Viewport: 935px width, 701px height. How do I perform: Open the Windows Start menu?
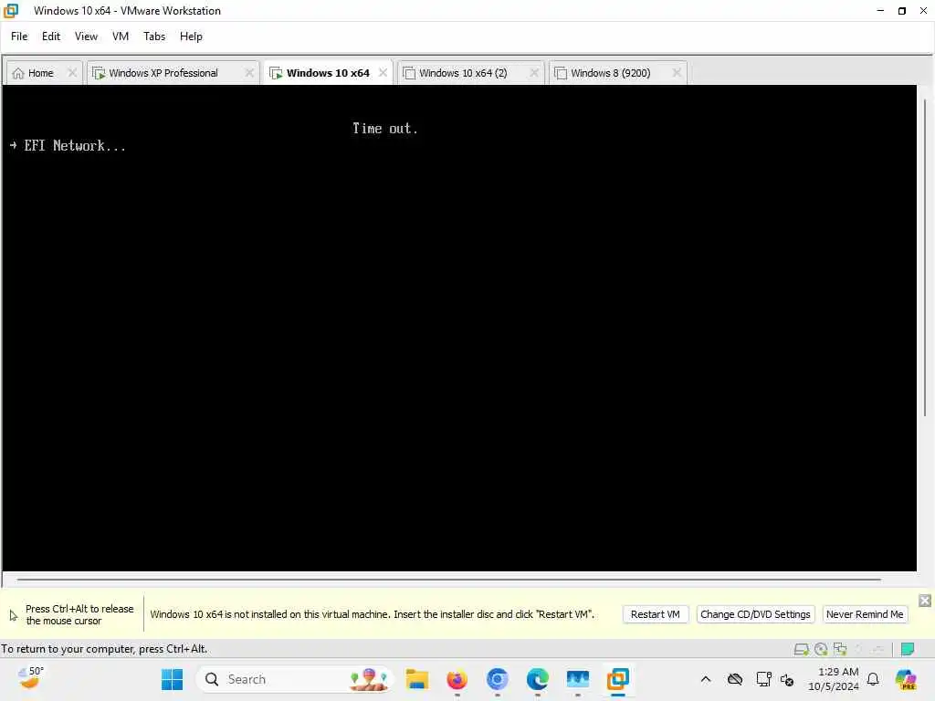tap(173, 679)
